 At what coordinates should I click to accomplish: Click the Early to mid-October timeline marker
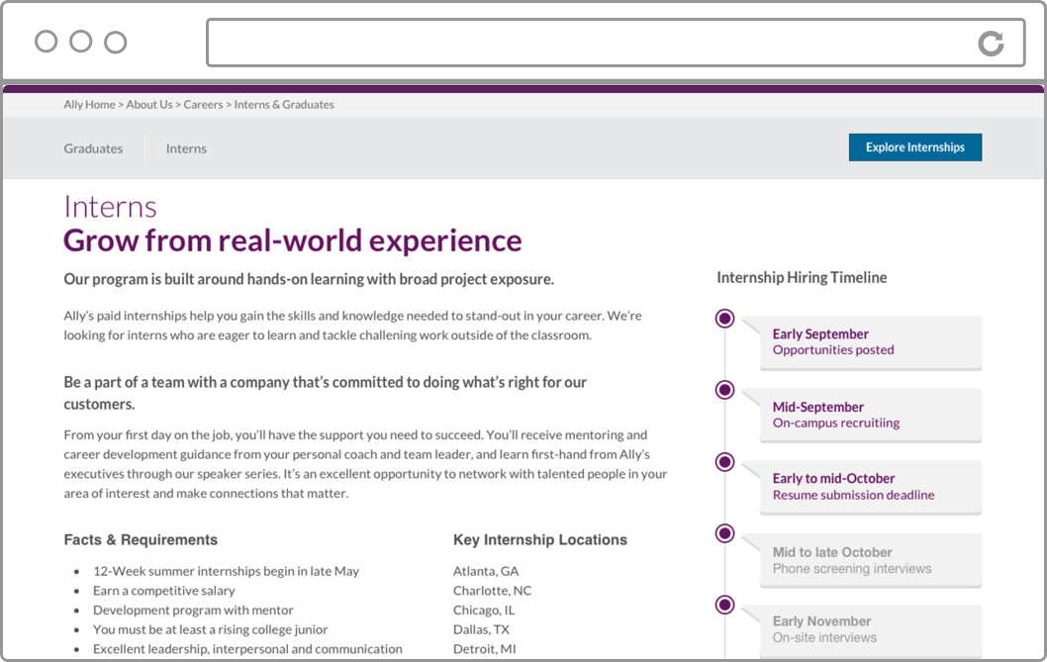click(724, 461)
